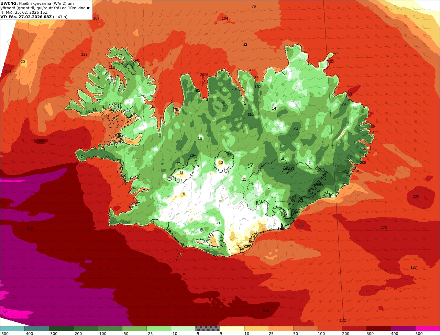This screenshot has width=440, height=336.
Task: Select the pale yellow swatch between 5 and 10
Action: point(232,328)
